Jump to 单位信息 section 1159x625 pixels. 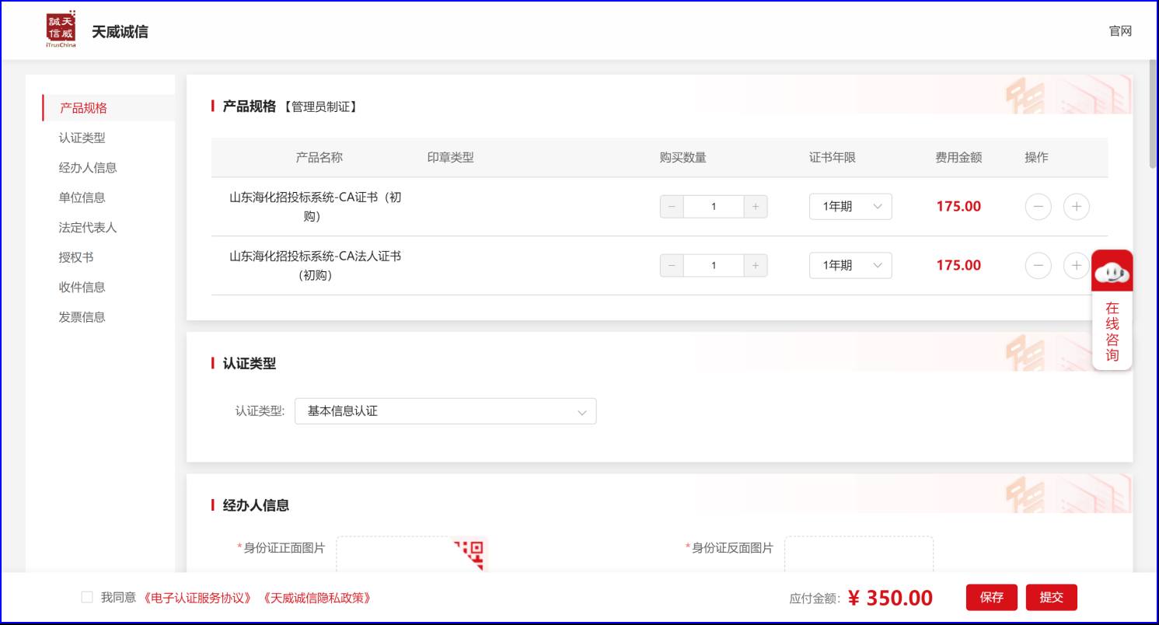point(82,197)
